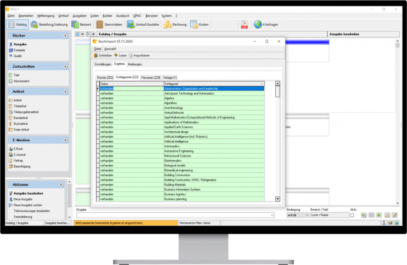407x265 pixels.
Task: Toggle the Aktiv checkbox
Action: 353,216
